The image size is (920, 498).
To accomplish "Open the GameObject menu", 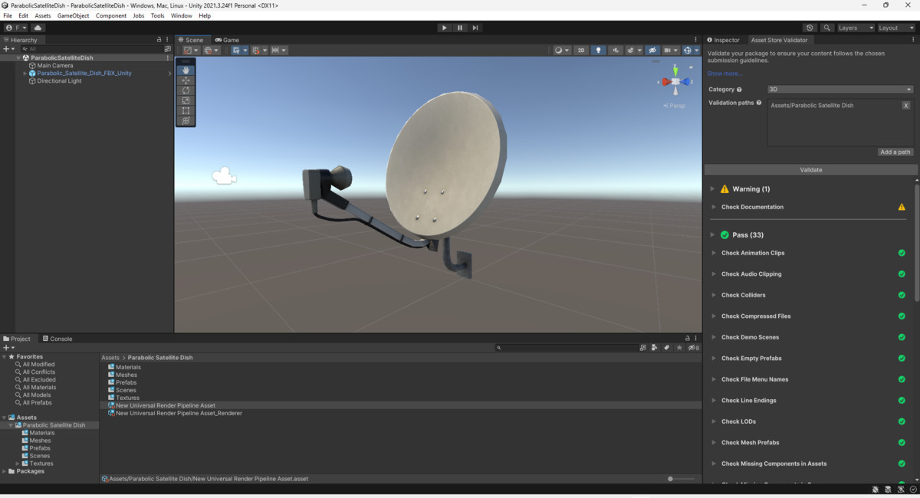I will click(73, 15).
